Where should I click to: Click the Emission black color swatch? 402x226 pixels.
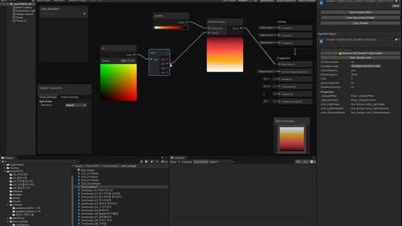coord(269,94)
